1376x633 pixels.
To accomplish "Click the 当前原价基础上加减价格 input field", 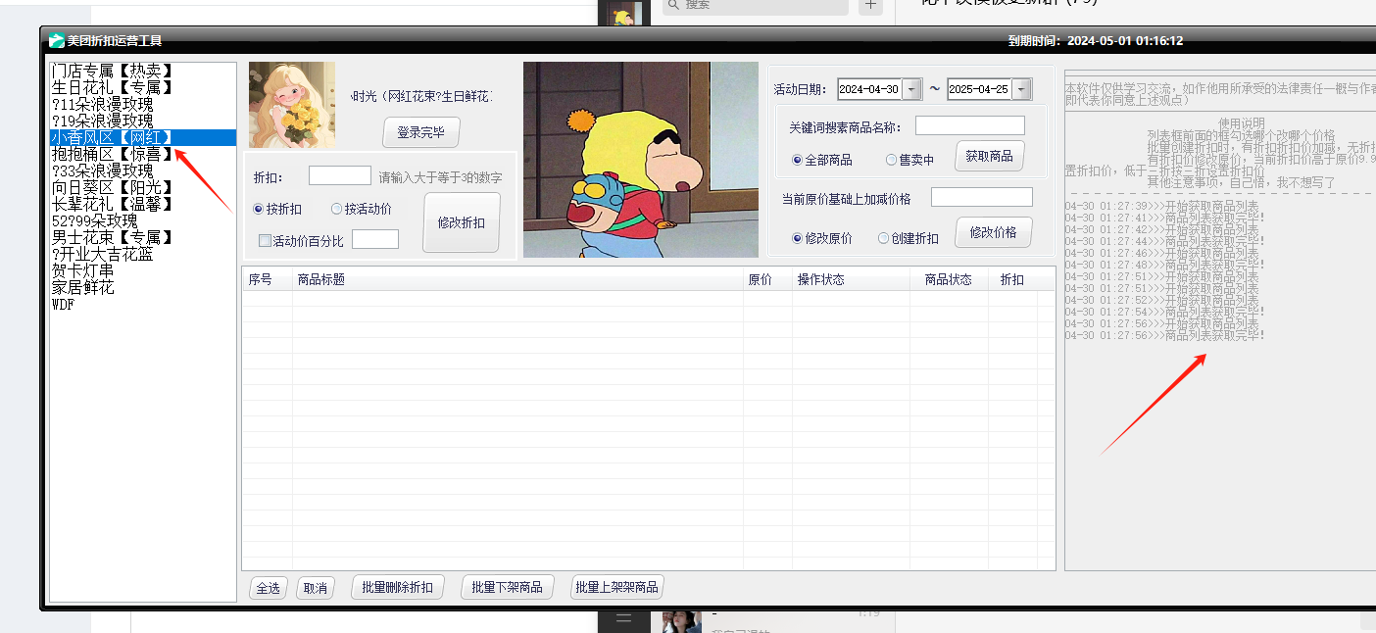I will point(982,198).
